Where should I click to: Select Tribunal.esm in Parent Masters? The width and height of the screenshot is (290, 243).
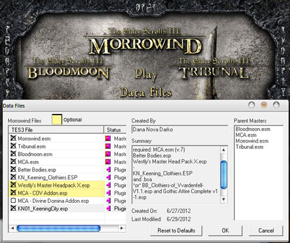[x=249, y=147]
